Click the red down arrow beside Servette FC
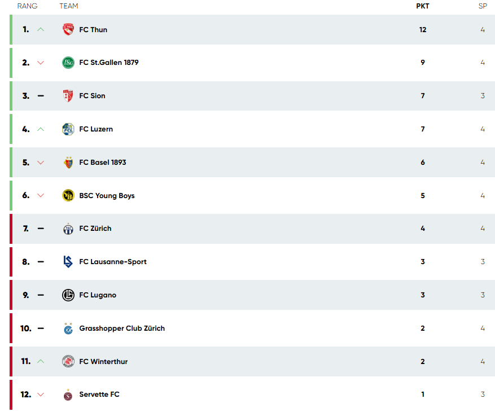This screenshot has width=495, height=412. (41, 395)
